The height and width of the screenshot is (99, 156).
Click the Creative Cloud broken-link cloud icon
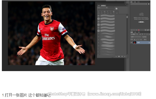[141, 14]
